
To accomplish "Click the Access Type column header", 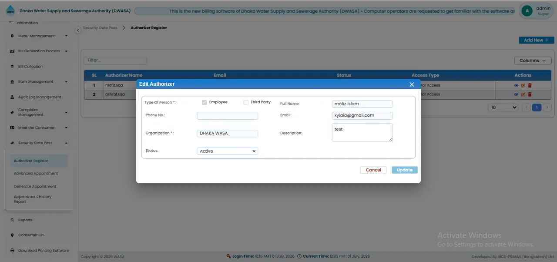I will pos(426,75).
